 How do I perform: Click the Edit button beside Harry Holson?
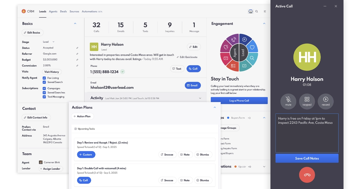click(194, 47)
